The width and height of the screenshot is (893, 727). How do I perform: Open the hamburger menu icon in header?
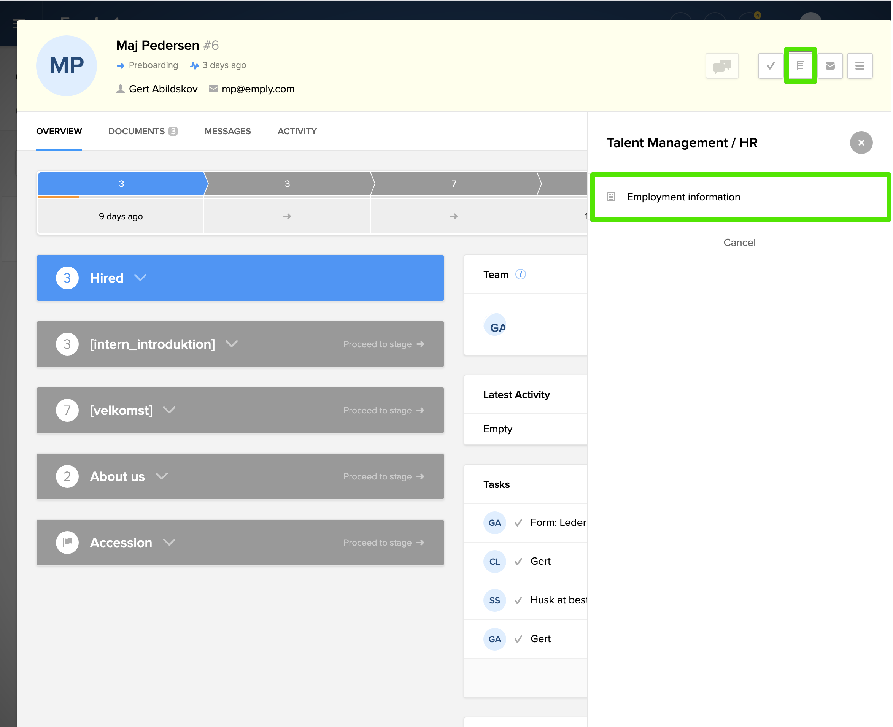[860, 66]
